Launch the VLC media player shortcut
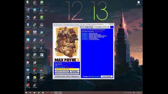168x94 pixels. point(35,49)
